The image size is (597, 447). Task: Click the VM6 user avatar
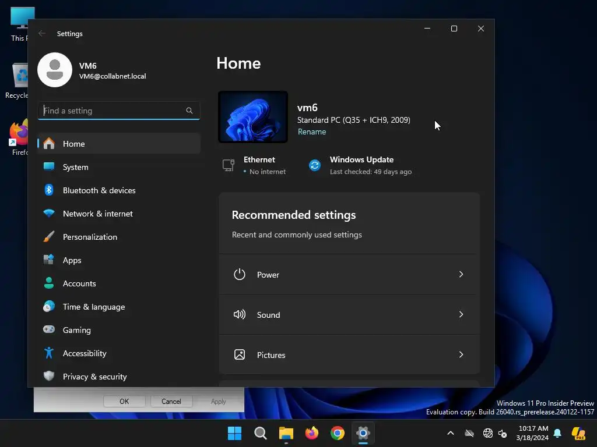(55, 70)
